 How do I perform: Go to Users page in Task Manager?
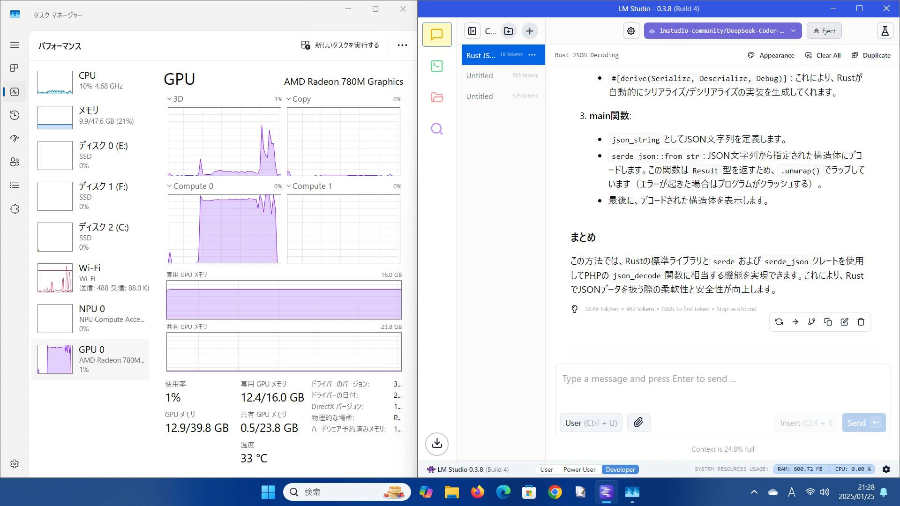[15, 162]
